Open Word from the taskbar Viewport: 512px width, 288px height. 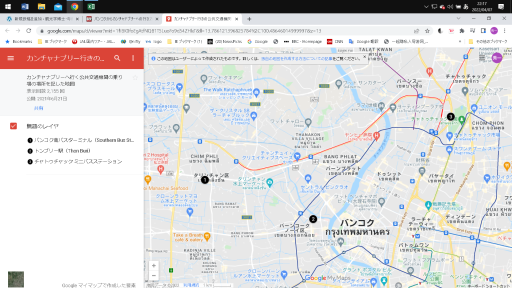click(x=24, y=6)
